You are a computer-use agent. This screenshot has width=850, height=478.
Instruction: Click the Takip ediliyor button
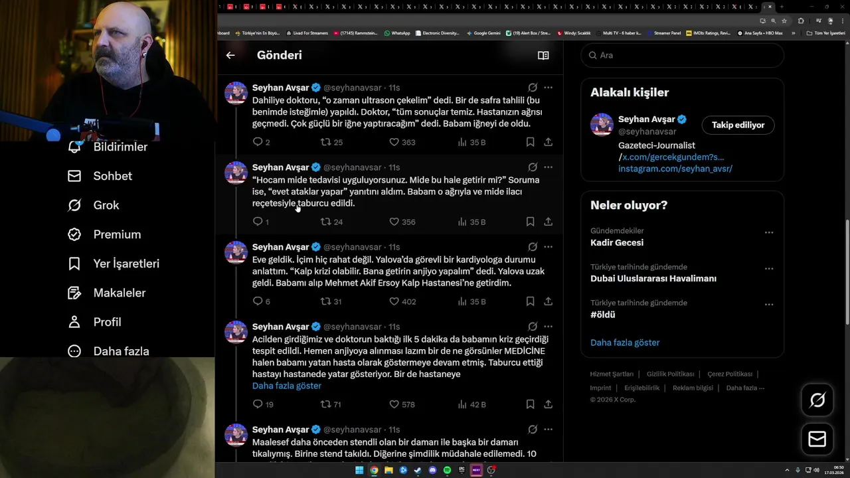pyautogui.click(x=738, y=125)
